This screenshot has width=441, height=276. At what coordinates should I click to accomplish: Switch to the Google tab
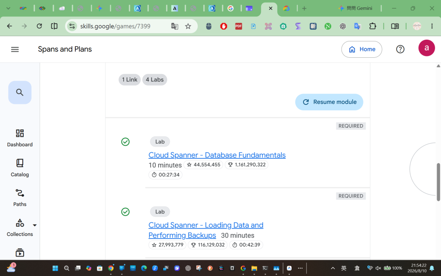230,9
